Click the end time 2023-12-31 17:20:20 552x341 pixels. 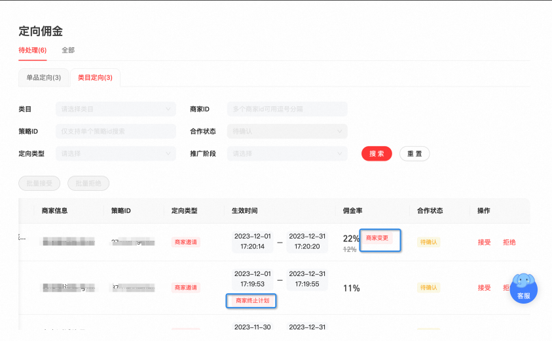(x=307, y=241)
